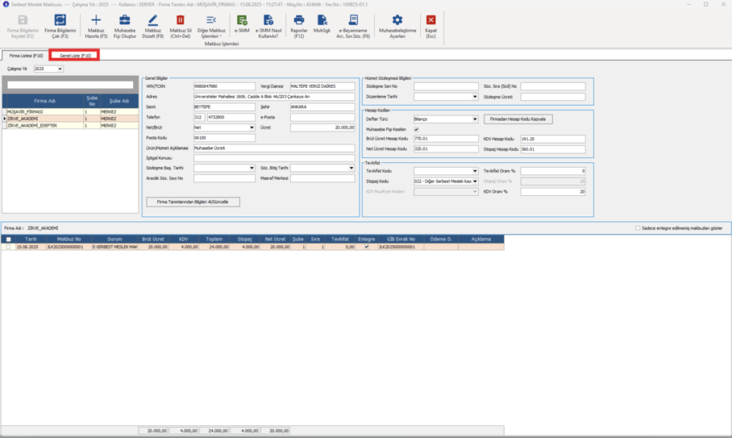Viewport: 732px width, 438px height.
Task: Open Muhasebeleştirme Ayarları gear icon
Action: (x=397, y=20)
